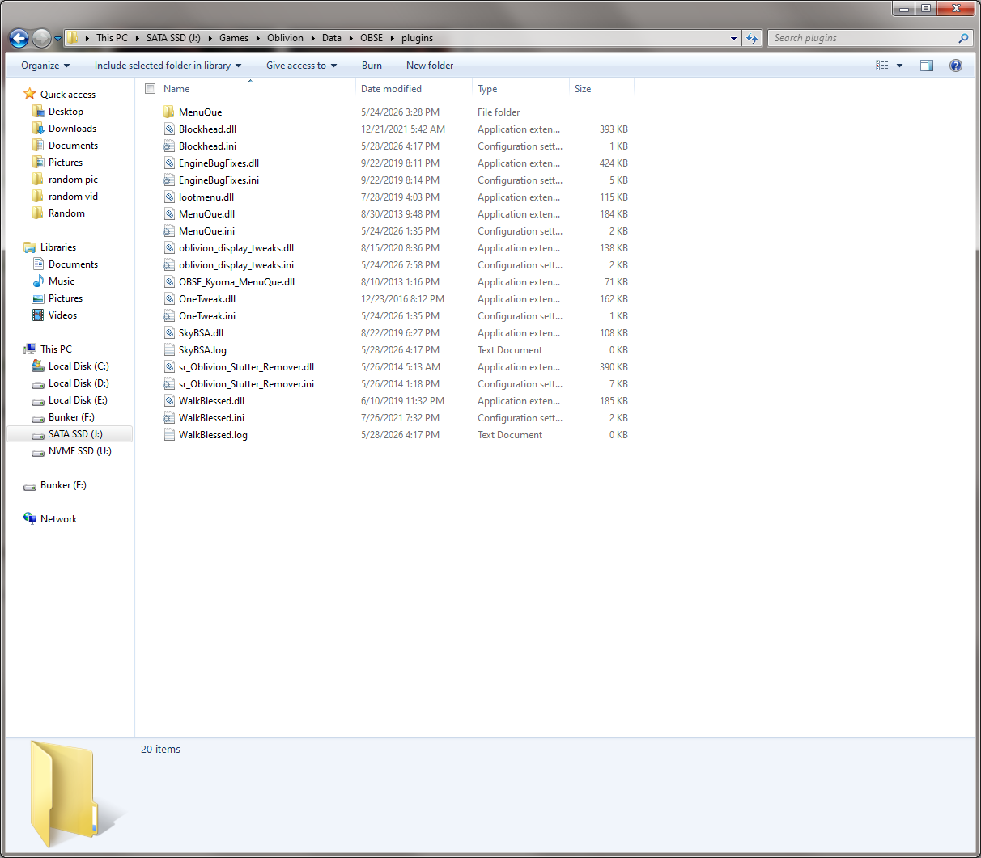Open the Random folder in sidebar
Image resolution: width=981 pixels, height=858 pixels.
tap(66, 213)
